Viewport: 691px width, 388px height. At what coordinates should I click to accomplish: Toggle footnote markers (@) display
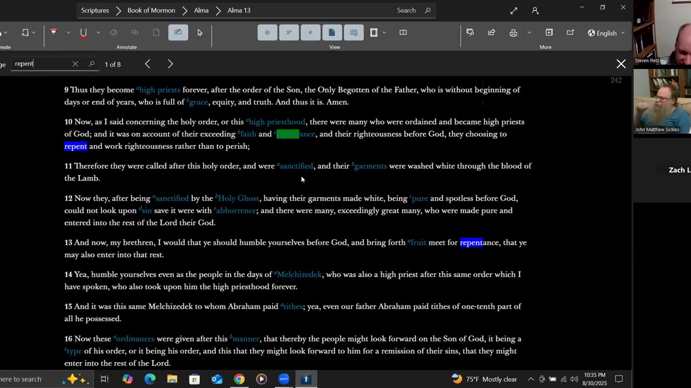pyautogui.click(x=267, y=32)
